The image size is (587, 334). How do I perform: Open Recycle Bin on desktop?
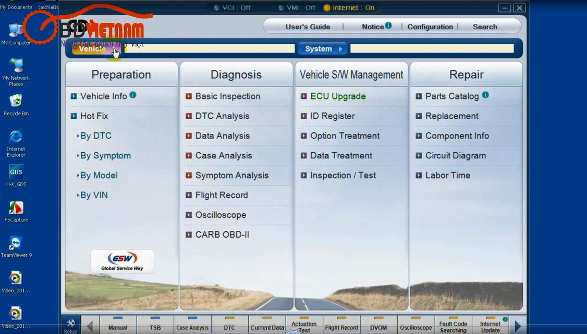pyautogui.click(x=16, y=105)
